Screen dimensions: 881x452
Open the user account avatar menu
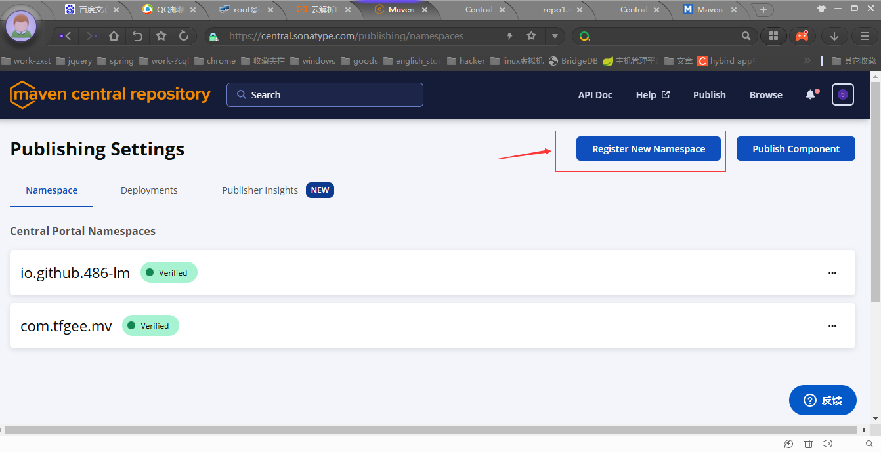(843, 94)
